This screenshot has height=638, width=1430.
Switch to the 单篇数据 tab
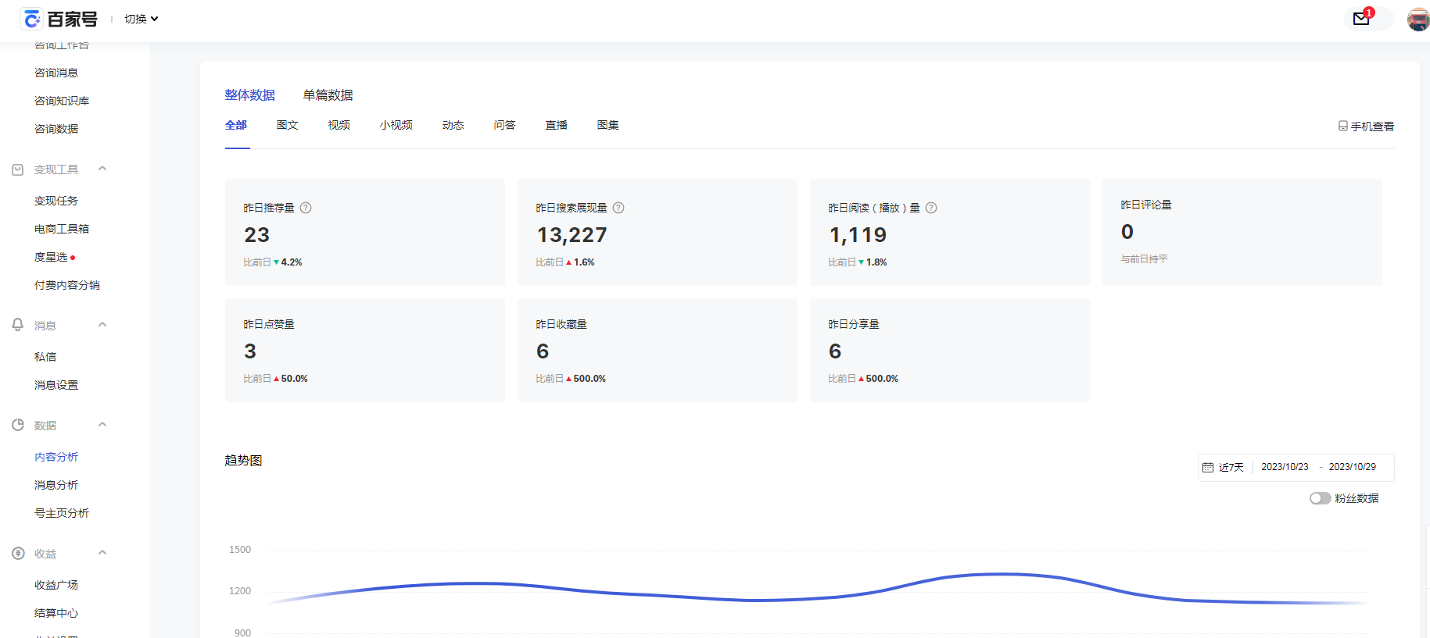pos(328,95)
